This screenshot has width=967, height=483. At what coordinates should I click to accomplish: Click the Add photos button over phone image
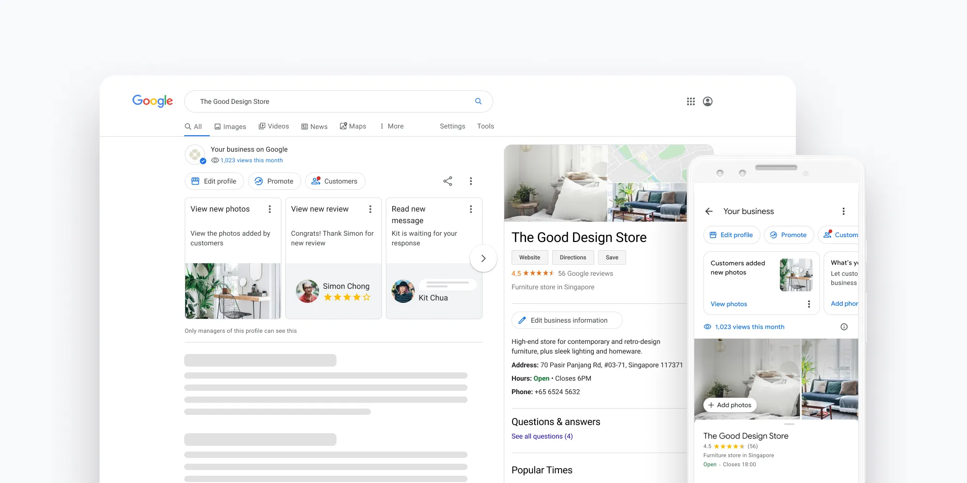point(730,405)
